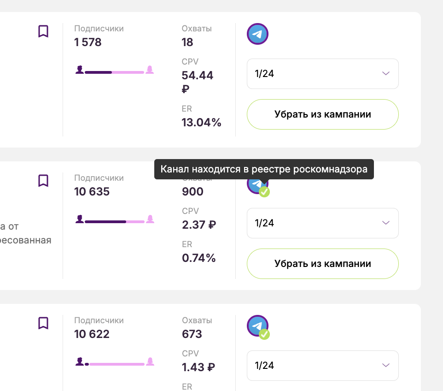Image resolution: width=443 pixels, height=391 pixels.
Task: Select the Подписчики label on the first card
Action: (99, 28)
